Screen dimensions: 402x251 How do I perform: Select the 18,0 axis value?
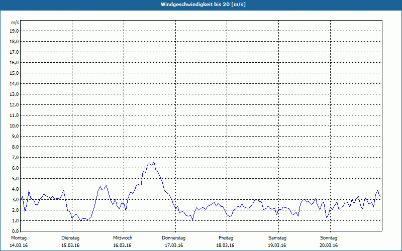tap(14, 42)
